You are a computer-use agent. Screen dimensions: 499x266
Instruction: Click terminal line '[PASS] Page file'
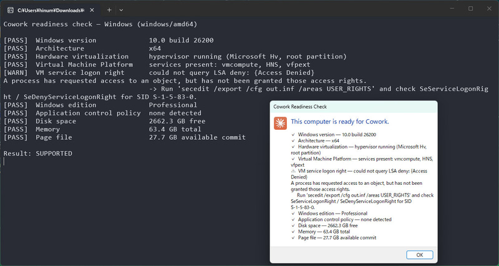124,137
